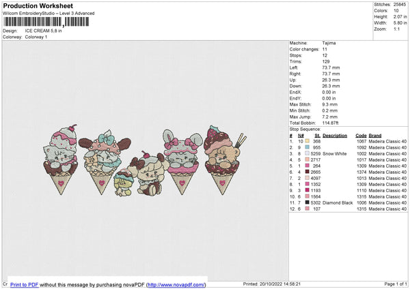Click code 1067 in the stop sequence
The width and height of the screenshot is (410, 289).
point(361,141)
